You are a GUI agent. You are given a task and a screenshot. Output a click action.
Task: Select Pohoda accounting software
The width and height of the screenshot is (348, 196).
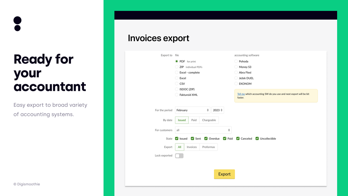[x=236, y=61]
